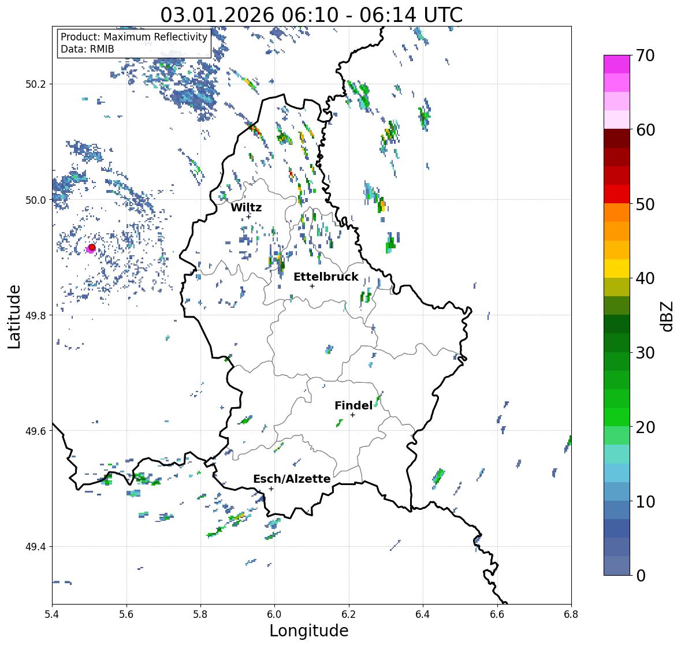Click the plus marker below Esch/Alzette label
Screen dimensions: 681x645
tap(271, 489)
